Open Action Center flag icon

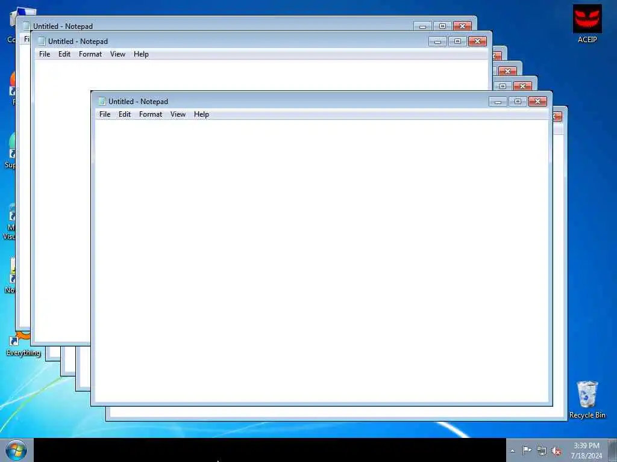(527, 450)
